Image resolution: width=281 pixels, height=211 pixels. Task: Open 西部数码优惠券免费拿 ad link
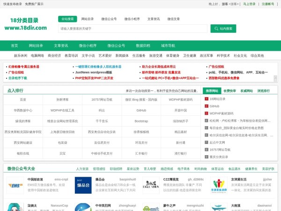click(224, 78)
